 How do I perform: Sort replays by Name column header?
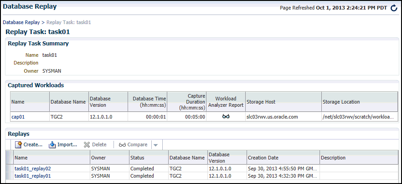[21, 158]
